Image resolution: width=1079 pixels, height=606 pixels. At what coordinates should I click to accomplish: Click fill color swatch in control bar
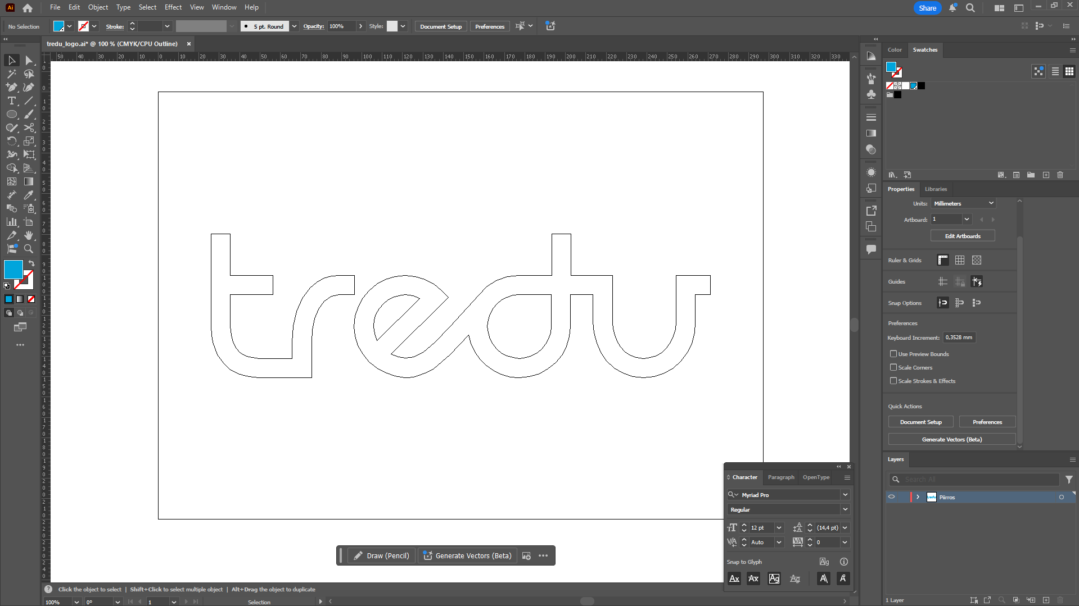(58, 26)
